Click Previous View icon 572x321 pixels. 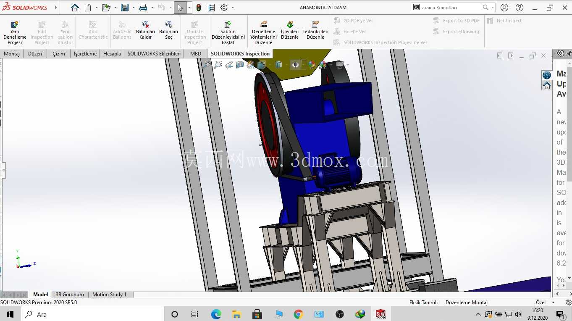pos(229,65)
